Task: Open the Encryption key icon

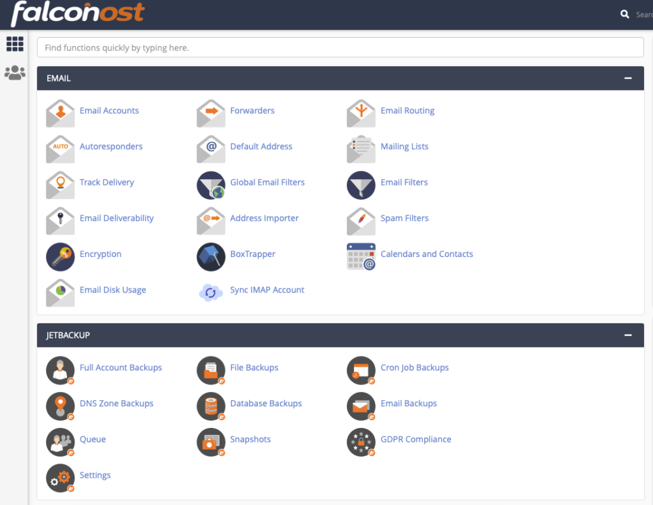Action: click(60, 256)
